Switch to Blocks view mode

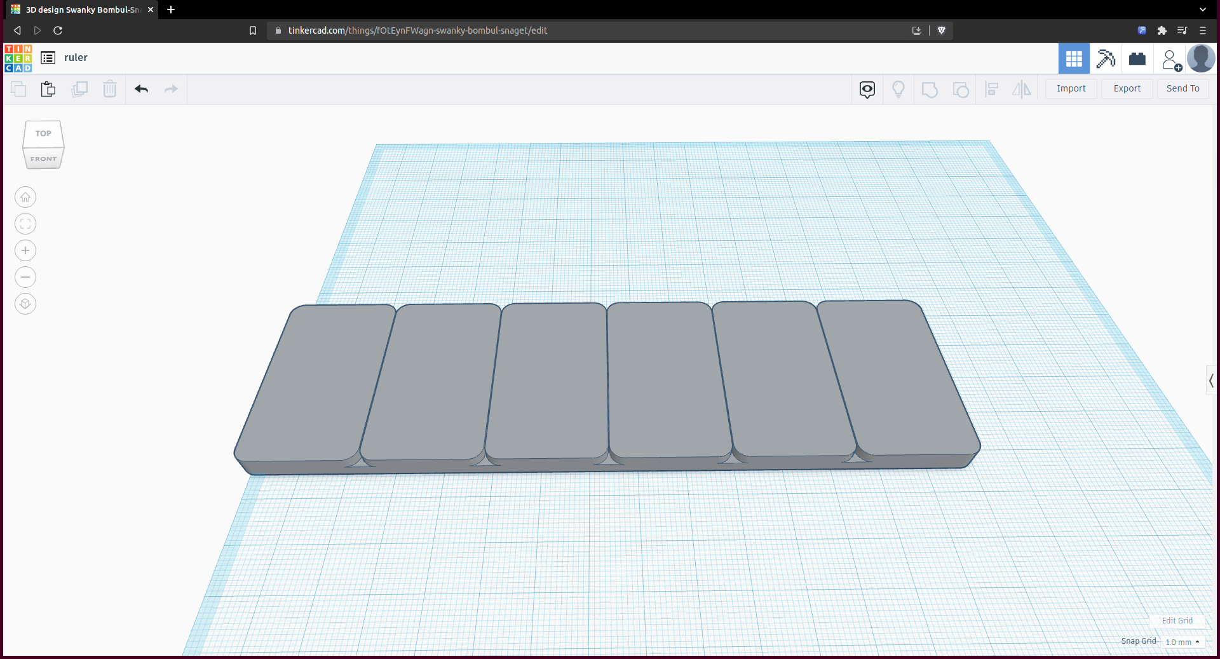(x=1074, y=58)
